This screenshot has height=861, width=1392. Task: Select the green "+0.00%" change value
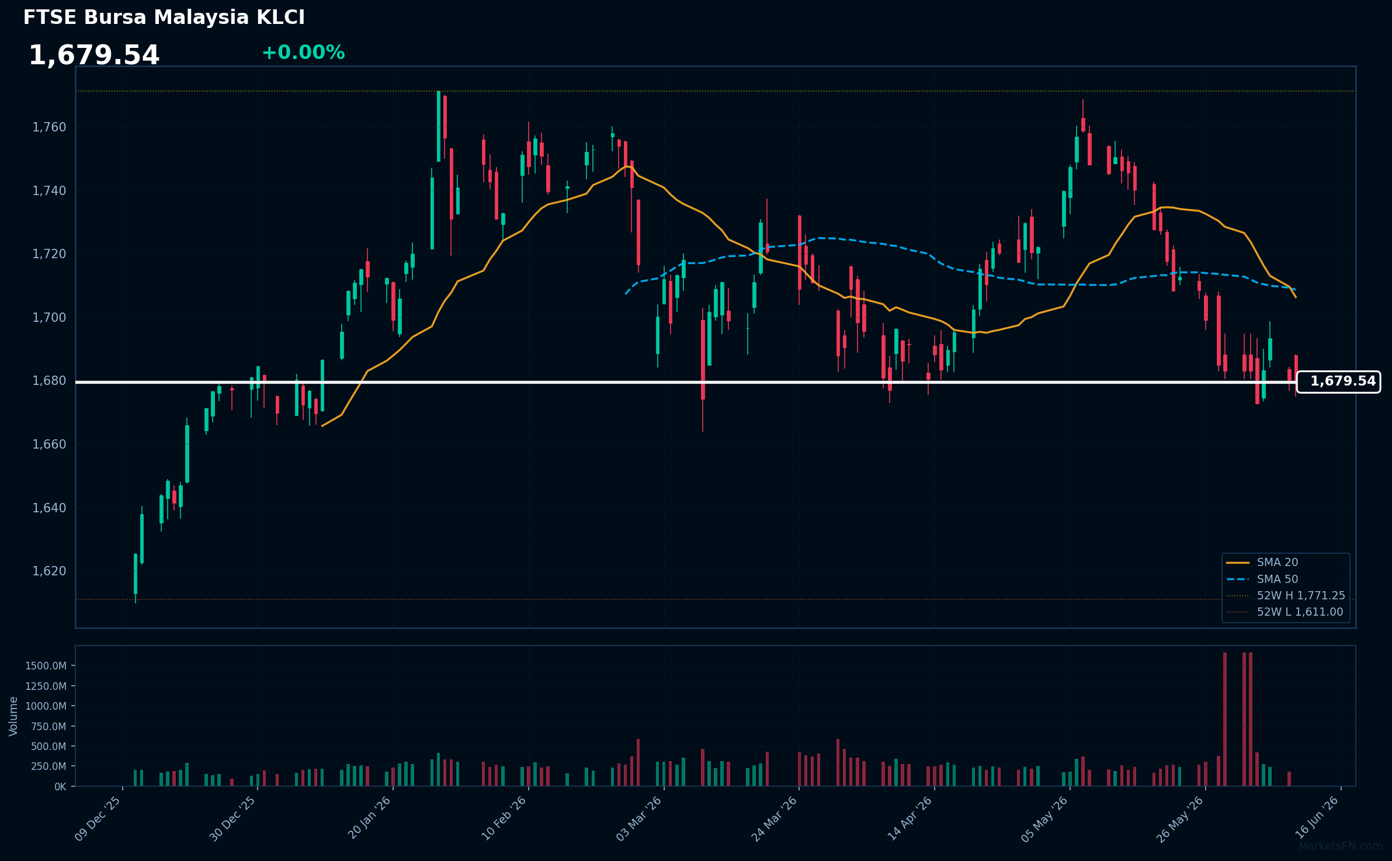click(x=303, y=53)
